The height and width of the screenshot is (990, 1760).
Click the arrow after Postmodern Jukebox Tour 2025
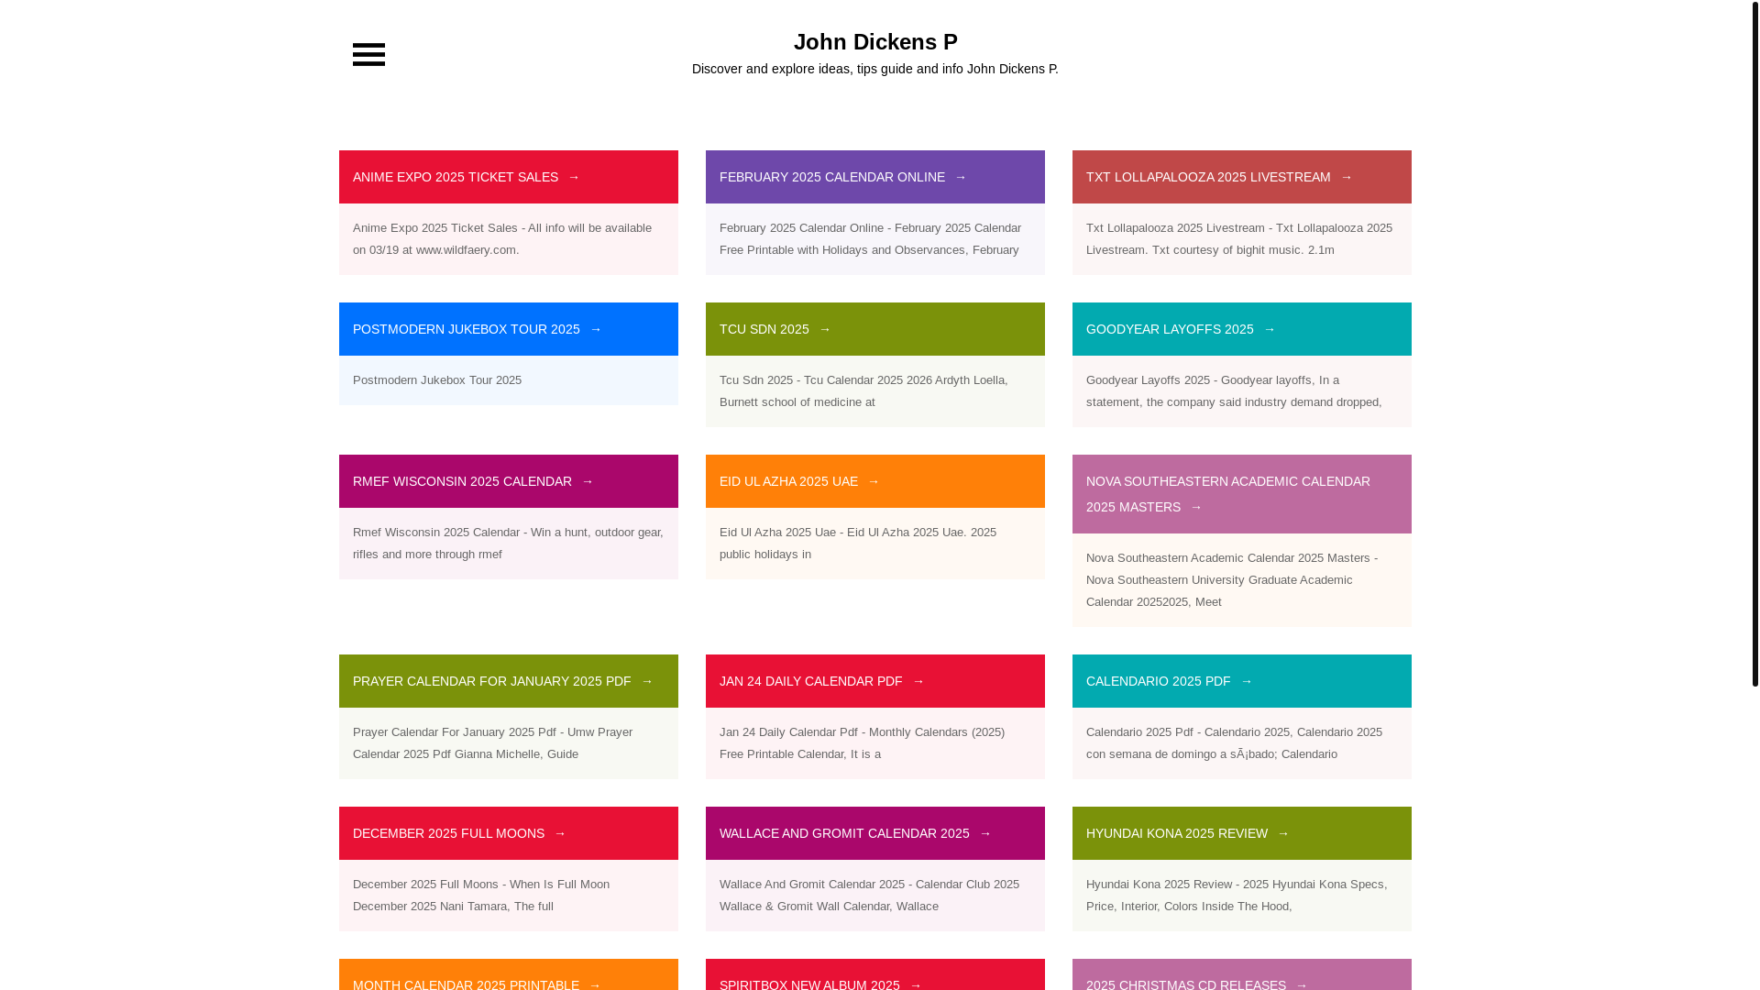(596, 329)
